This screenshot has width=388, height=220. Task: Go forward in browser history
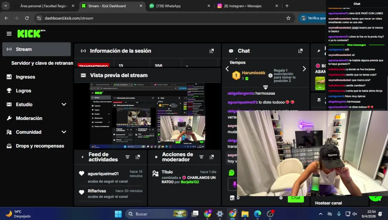click(16, 18)
